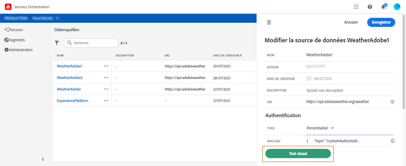
Task: Open more actions for WeatherAdobe1 row
Action: click(x=106, y=66)
